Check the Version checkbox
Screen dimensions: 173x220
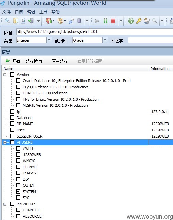pos(12,75)
